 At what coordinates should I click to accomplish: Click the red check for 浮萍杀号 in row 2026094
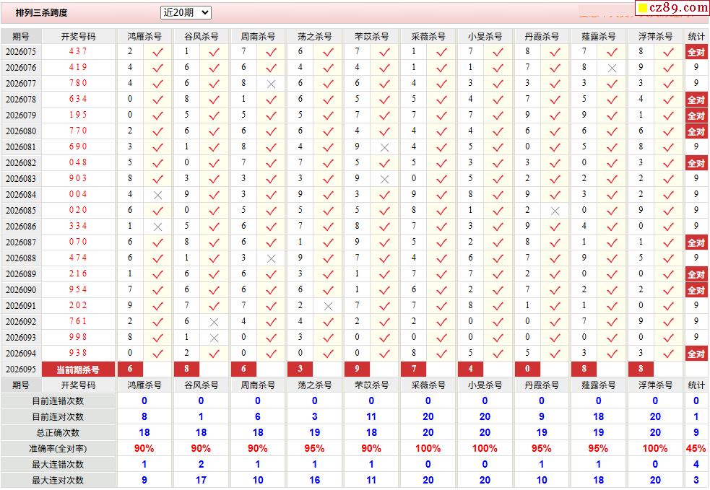pos(668,354)
